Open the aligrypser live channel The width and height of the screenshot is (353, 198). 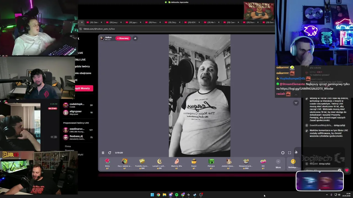pos(78,112)
